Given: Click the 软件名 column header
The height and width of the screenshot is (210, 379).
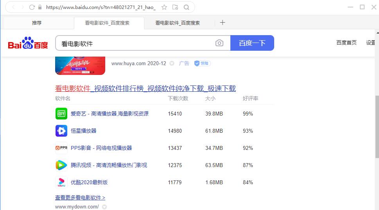Looking at the screenshot, I should (x=63, y=98).
